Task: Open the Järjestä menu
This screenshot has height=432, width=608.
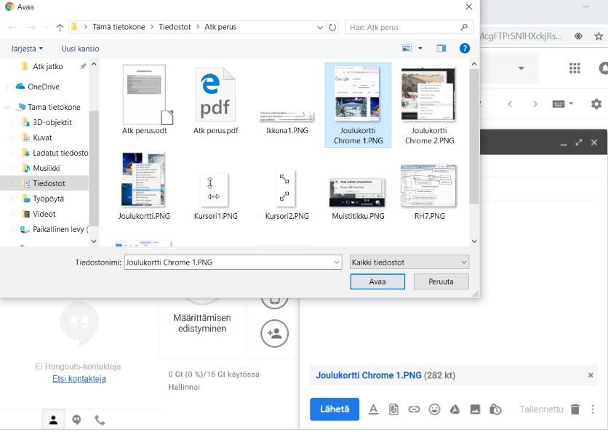Action: [27, 49]
